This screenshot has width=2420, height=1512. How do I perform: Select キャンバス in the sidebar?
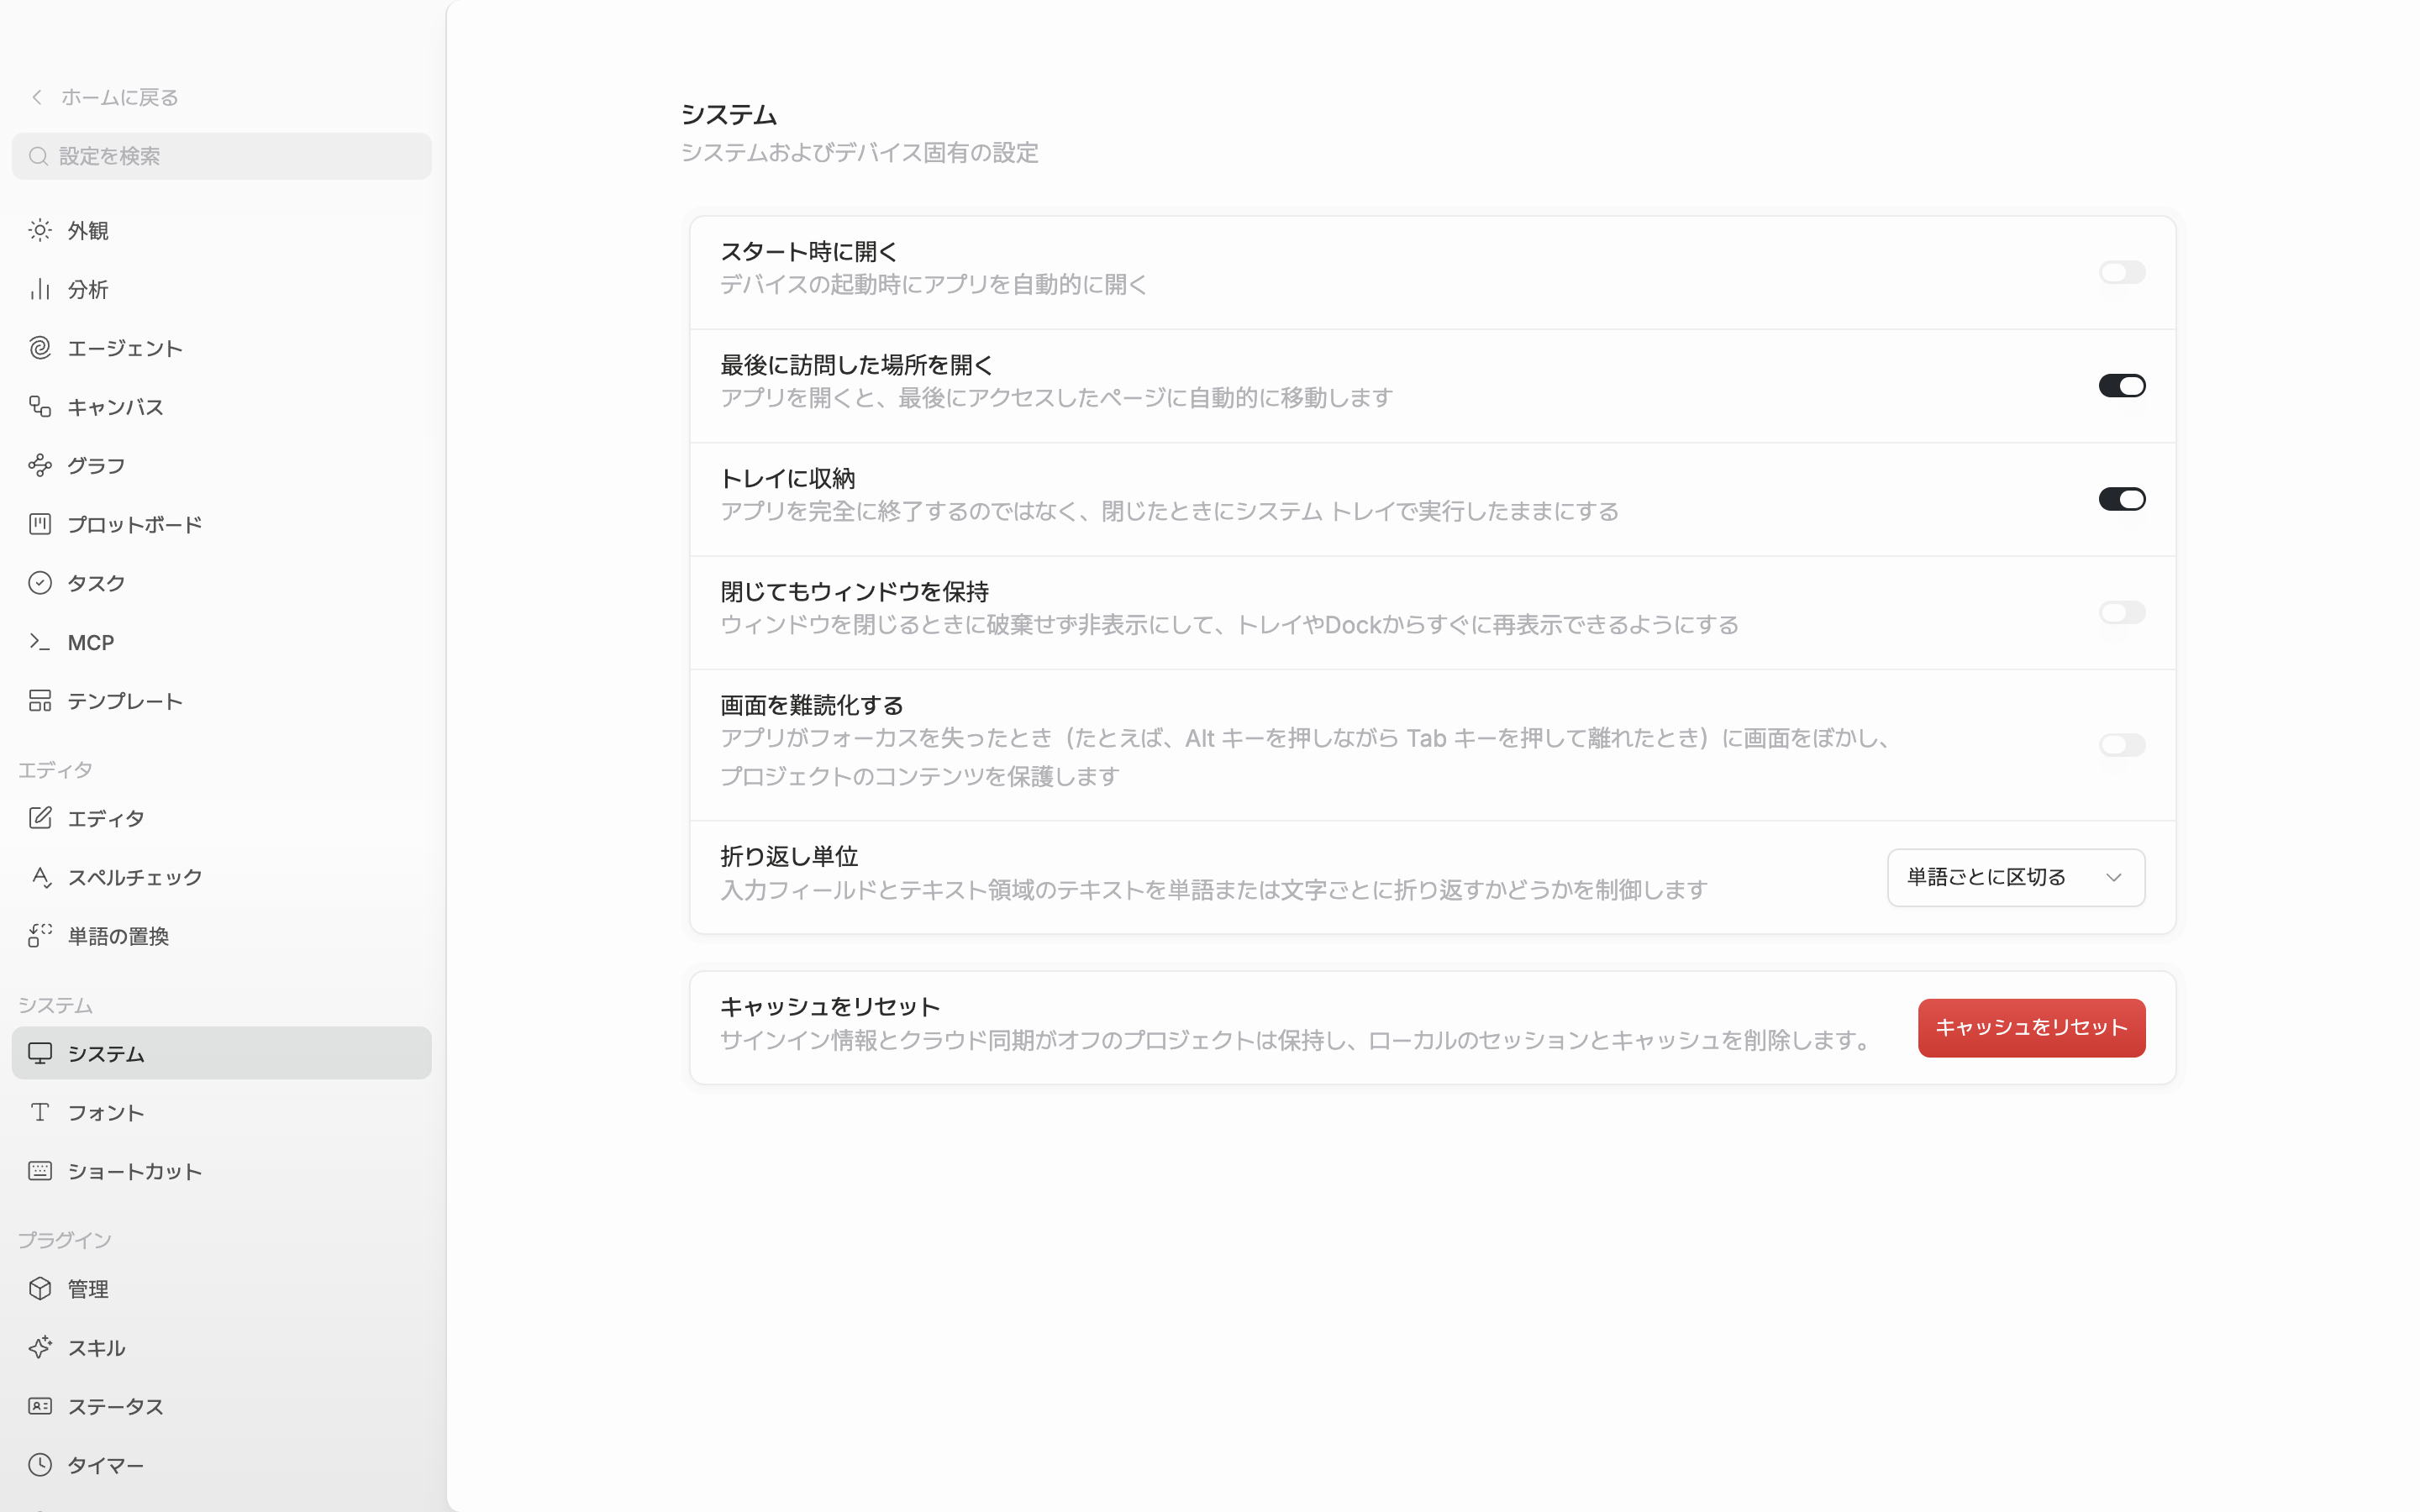coord(222,407)
